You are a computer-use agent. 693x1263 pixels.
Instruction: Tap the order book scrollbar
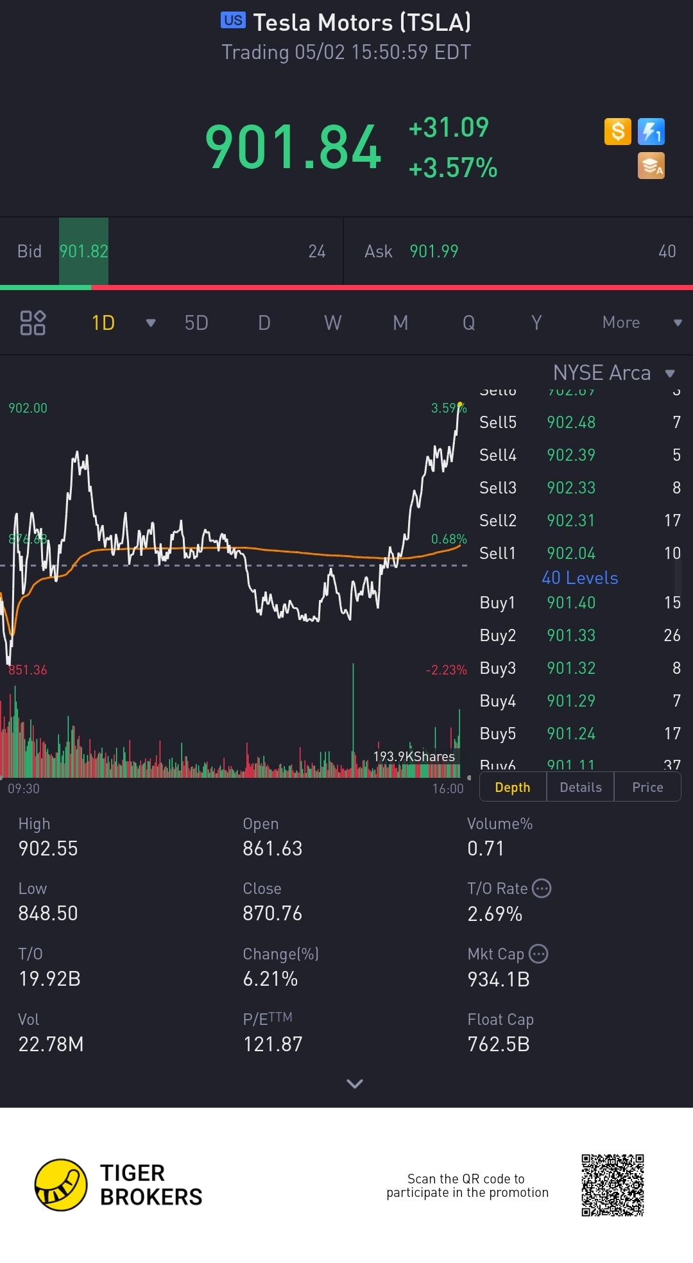tap(678, 578)
